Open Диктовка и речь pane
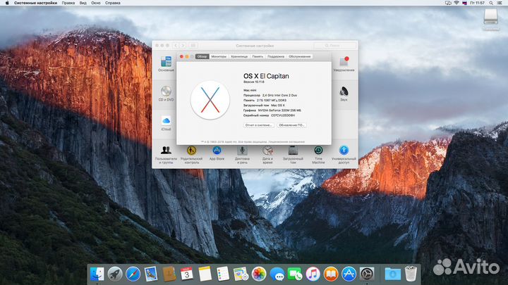This screenshot has height=285, width=508. [242, 155]
